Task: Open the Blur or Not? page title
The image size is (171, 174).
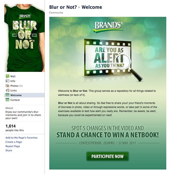Action: pyautogui.click(x=63, y=7)
